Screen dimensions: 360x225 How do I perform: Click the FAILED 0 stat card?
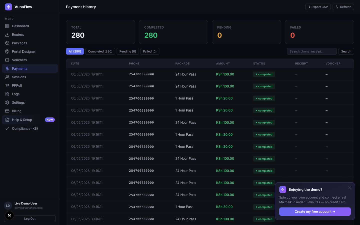coord(319,32)
